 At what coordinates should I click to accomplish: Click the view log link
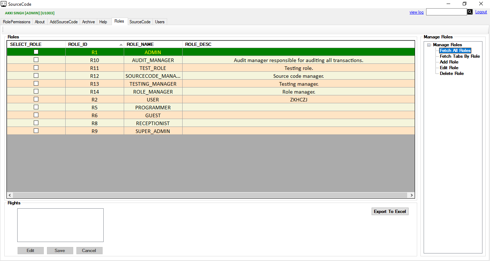tap(416, 12)
